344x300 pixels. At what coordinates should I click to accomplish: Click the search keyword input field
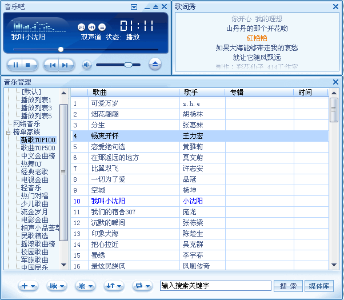point(215,286)
